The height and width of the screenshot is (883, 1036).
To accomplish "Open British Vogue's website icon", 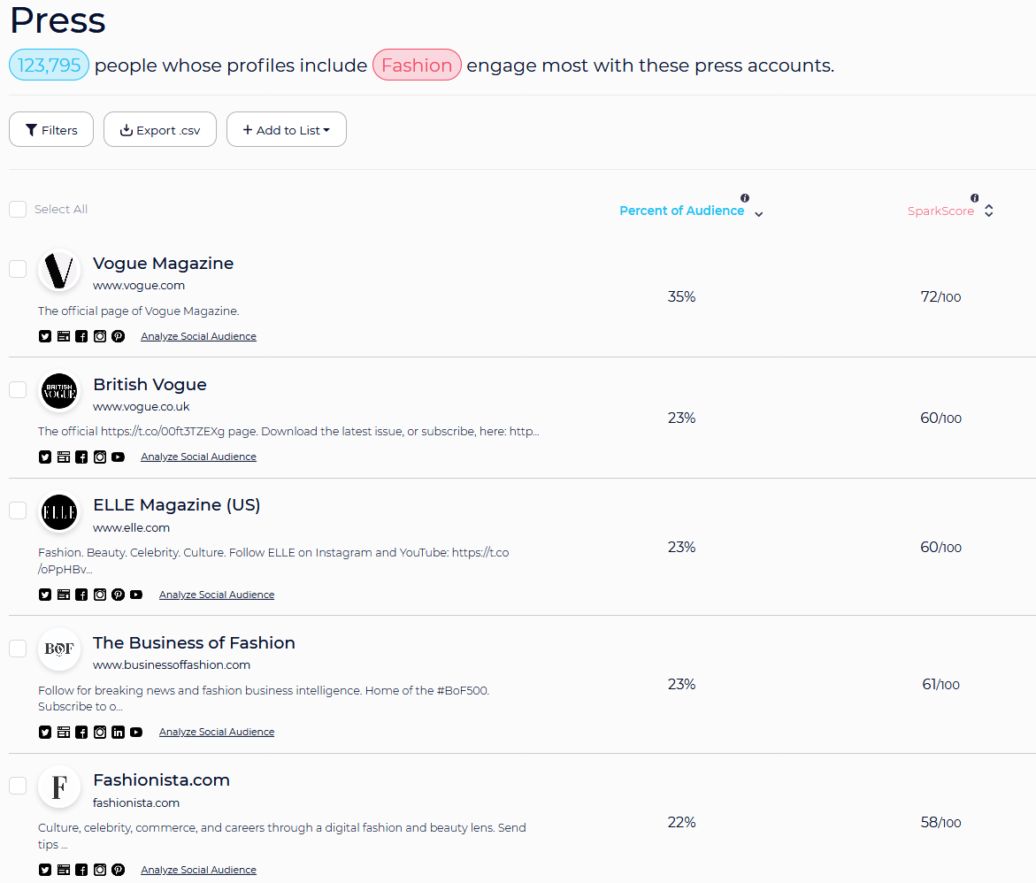I will (64, 457).
